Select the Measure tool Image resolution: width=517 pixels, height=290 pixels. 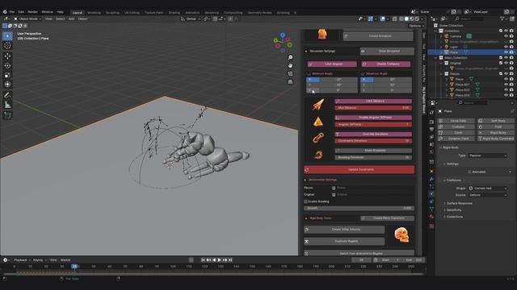pyautogui.click(x=7, y=105)
